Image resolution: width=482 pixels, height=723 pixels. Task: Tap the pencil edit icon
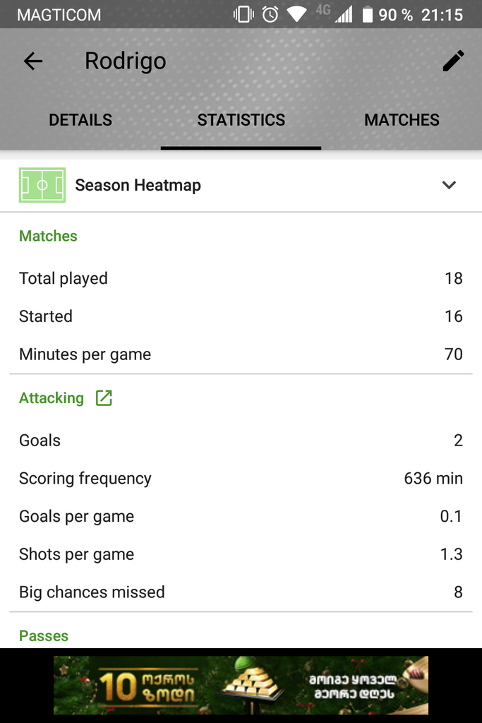tap(453, 61)
